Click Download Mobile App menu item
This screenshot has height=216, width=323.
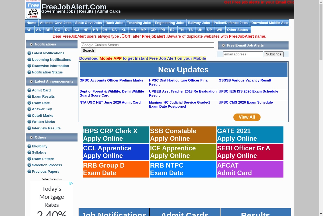click(x=269, y=23)
